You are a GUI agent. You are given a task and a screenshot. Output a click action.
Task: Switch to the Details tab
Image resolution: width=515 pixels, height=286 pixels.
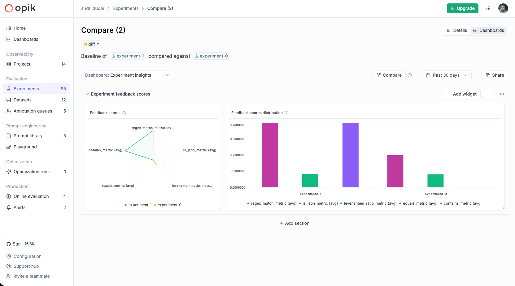pos(457,30)
